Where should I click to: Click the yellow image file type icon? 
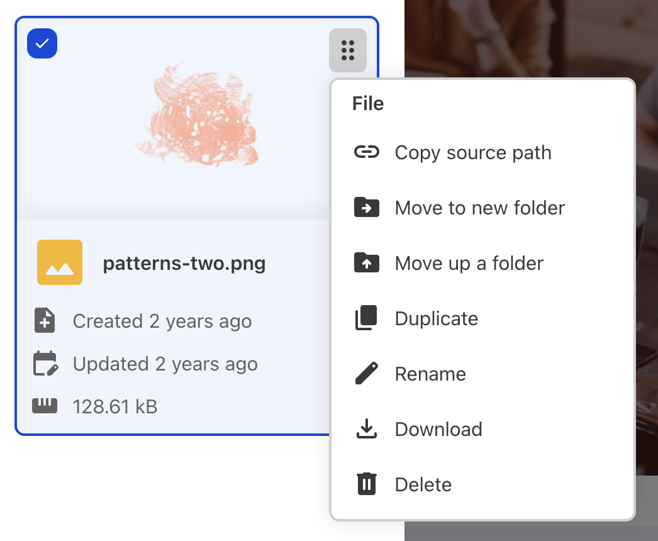coord(60,262)
